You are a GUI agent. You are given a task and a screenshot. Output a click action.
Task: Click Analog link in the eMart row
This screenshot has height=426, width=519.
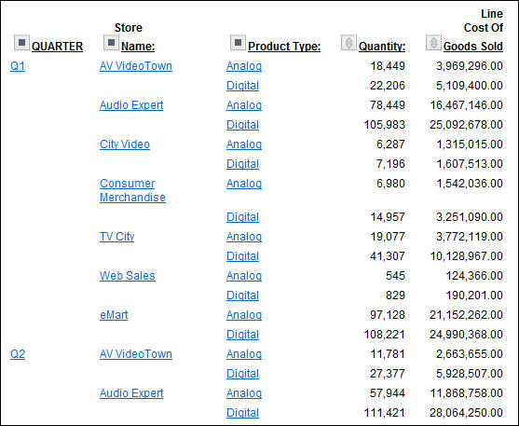tap(244, 315)
